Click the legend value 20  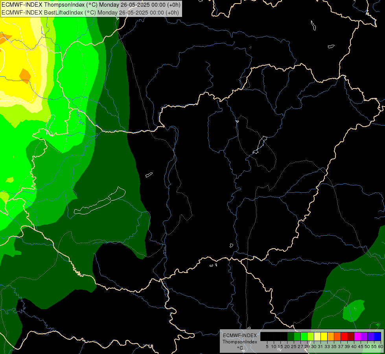287,347
